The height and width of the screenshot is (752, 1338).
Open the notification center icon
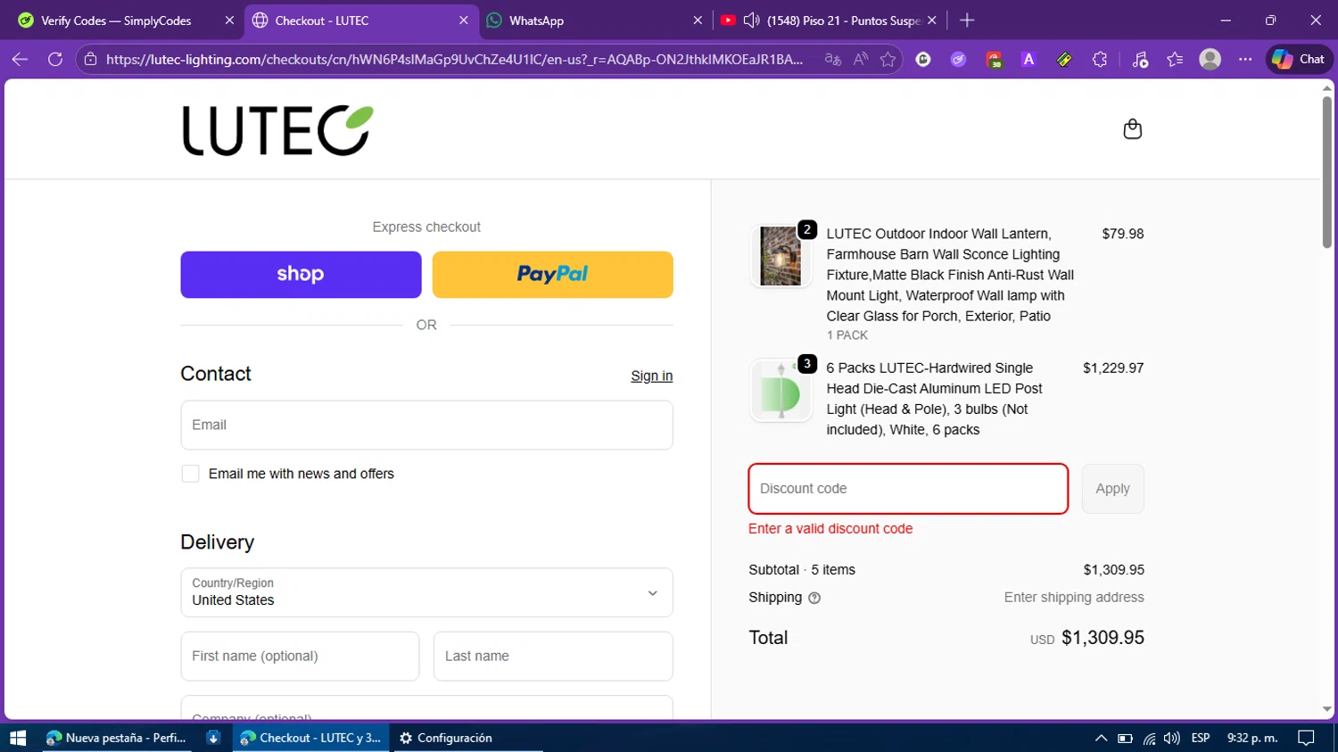1306,738
